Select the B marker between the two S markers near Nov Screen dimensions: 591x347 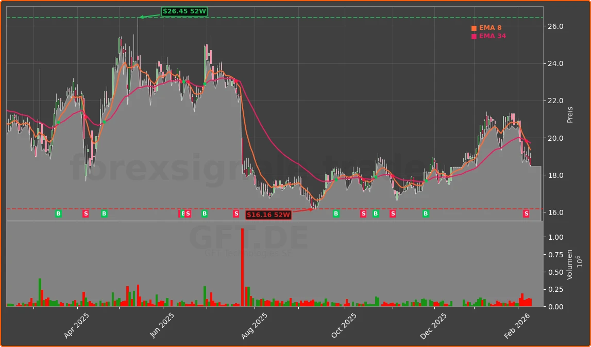coord(375,213)
